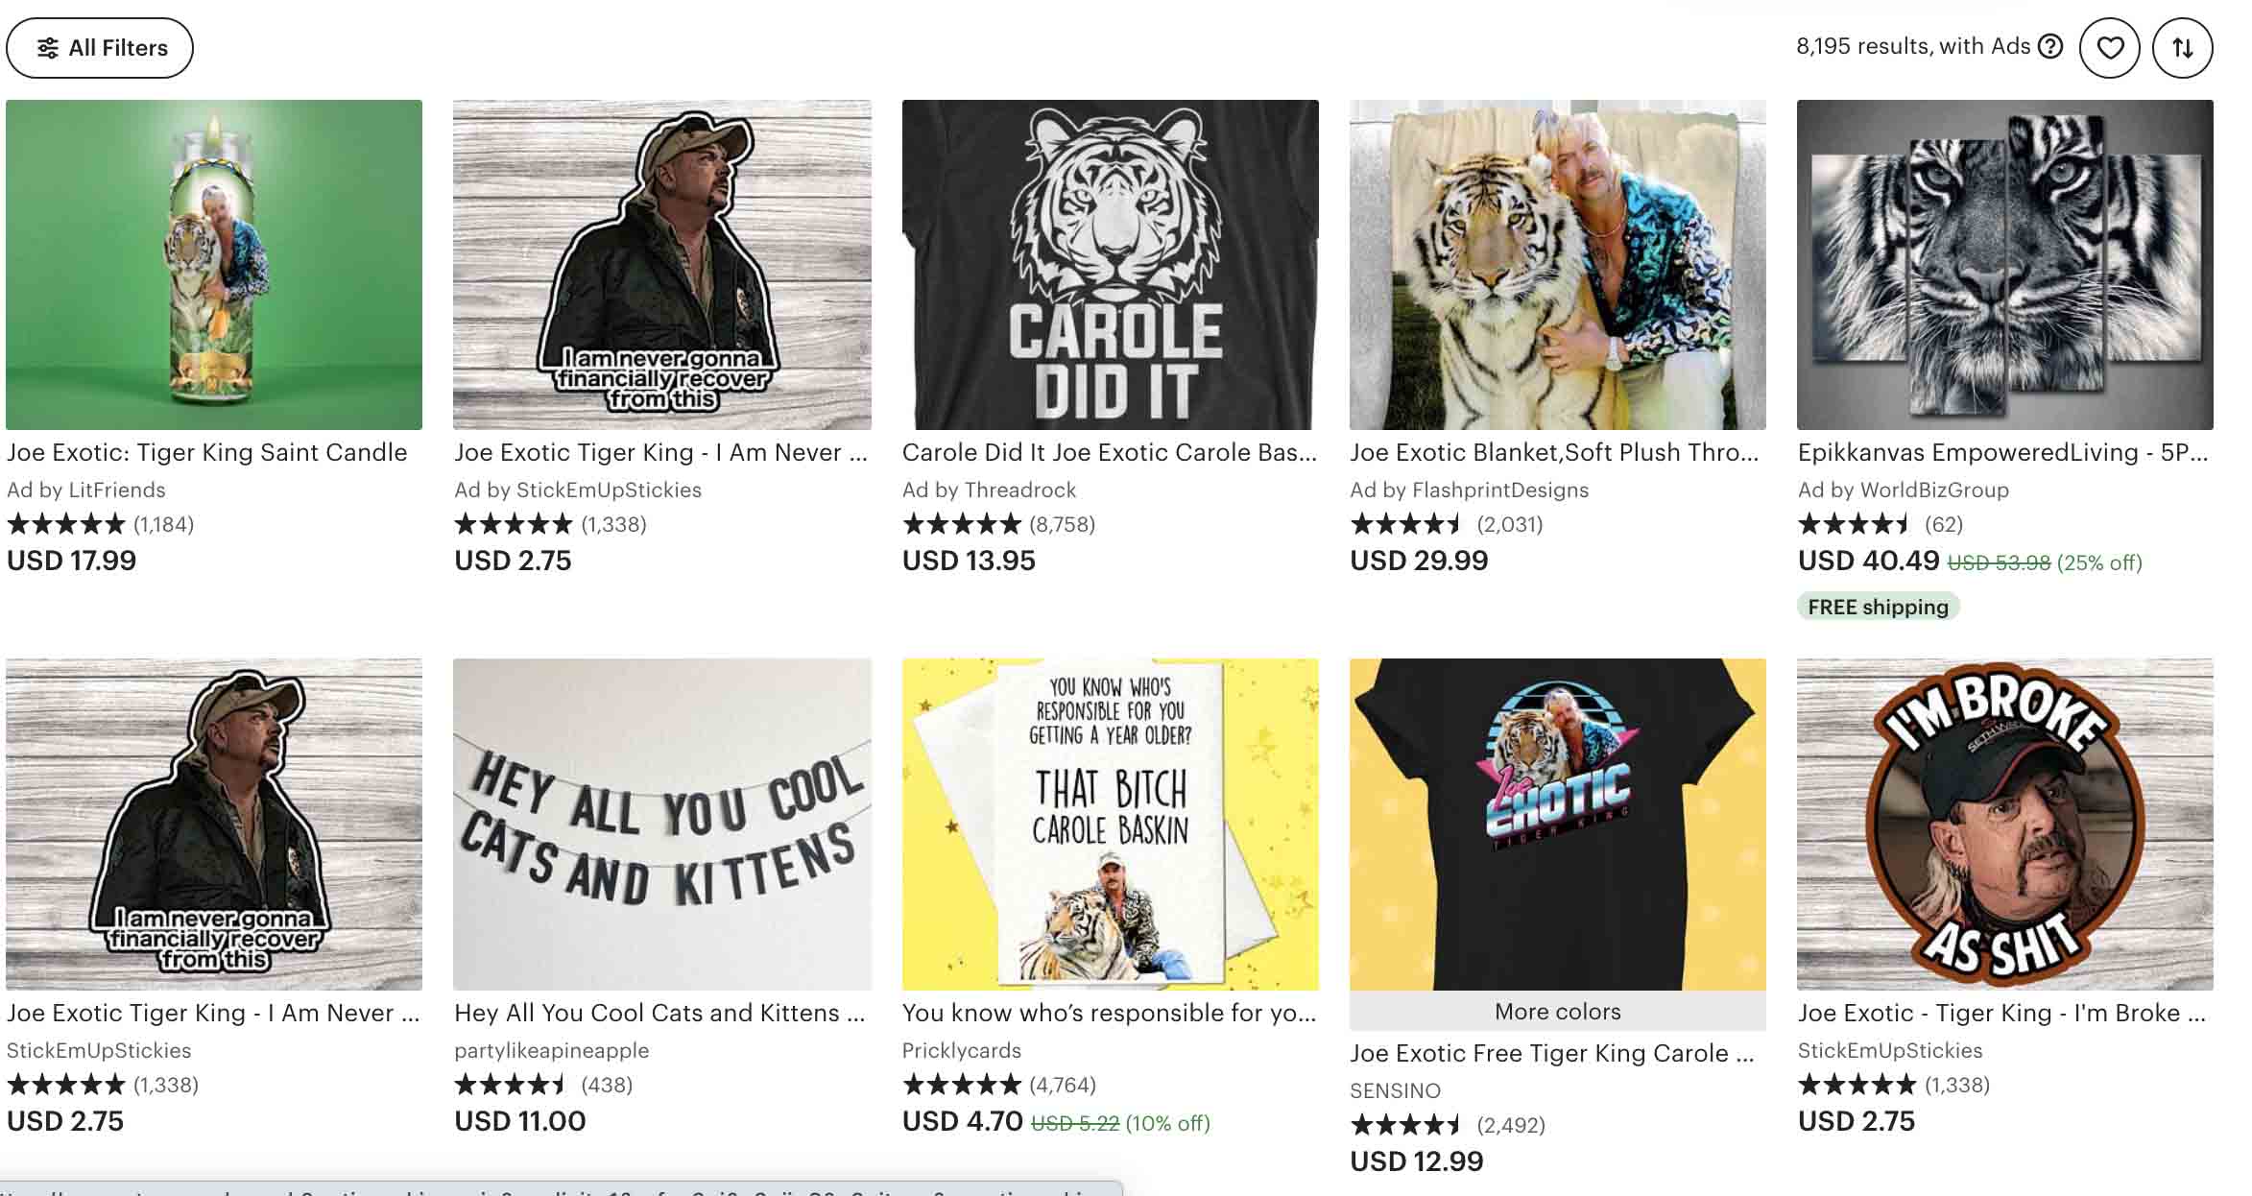
Task: Open the I'm Broke sticker image
Action: tap(2004, 824)
